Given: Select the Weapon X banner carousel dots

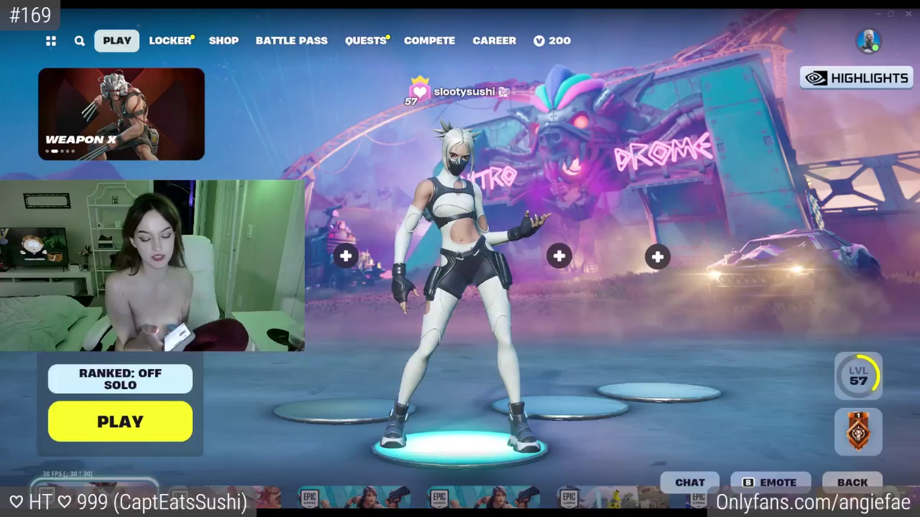Looking at the screenshot, I should pos(60,151).
